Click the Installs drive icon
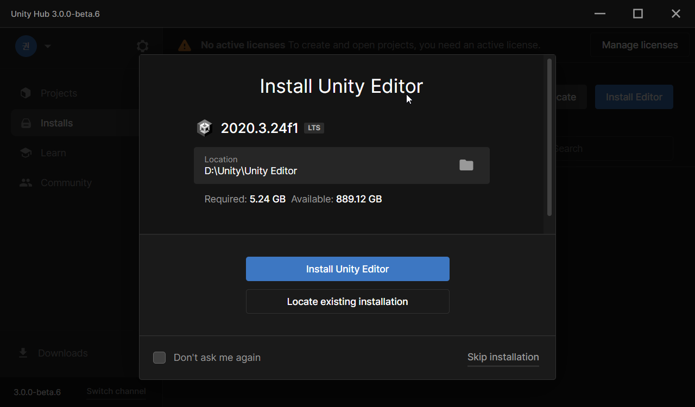 pyautogui.click(x=26, y=123)
